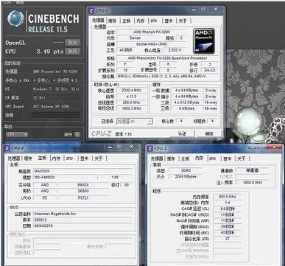Click the 4 x 512 KBytes level 2 cache value
Screen dimensions: 285x266
(x=186, y=102)
